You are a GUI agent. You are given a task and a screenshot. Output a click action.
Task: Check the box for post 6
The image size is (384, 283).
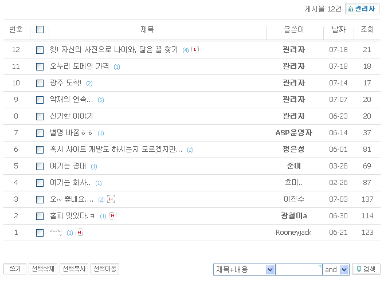[x=40, y=150]
